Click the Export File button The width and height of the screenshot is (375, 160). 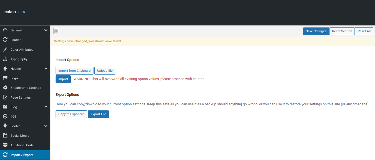[98, 114]
